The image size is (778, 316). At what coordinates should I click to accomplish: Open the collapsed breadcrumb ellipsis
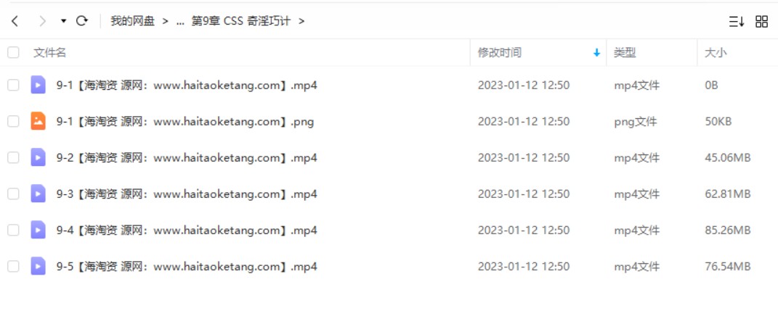coord(180,22)
